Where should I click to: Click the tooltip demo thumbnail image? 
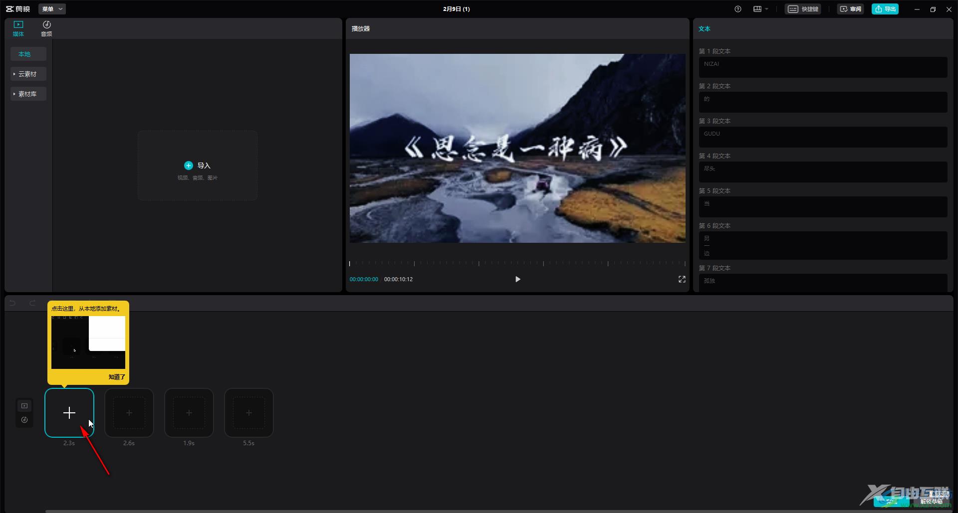tap(88, 342)
